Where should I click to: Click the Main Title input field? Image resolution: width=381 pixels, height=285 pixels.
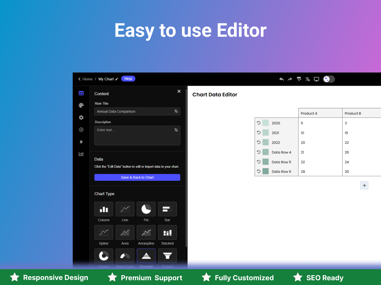137,111
